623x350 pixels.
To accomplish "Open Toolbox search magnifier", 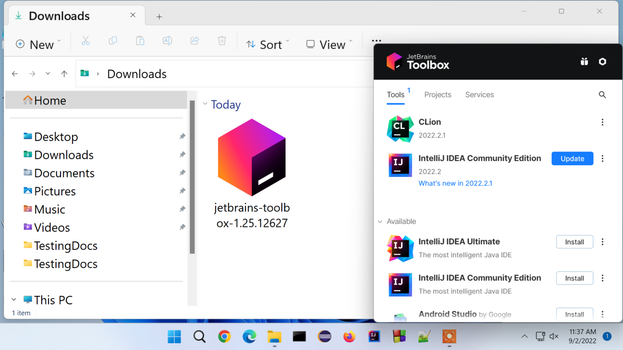I will (x=603, y=94).
